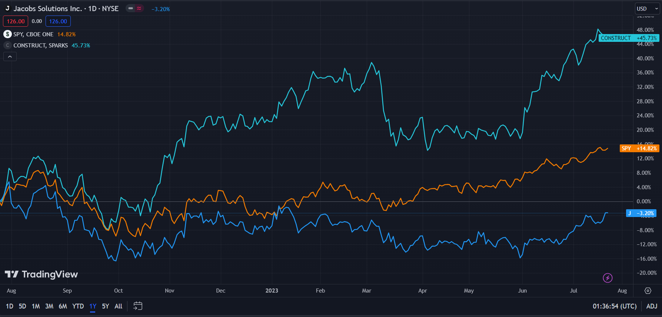Image resolution: width=662 pixels, height=317 pixels.
Task: Select the 6M time range
Action: (63, 306)
